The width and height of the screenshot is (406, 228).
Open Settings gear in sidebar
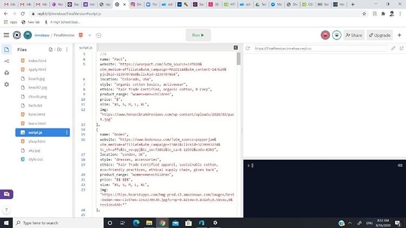(6, 84)
